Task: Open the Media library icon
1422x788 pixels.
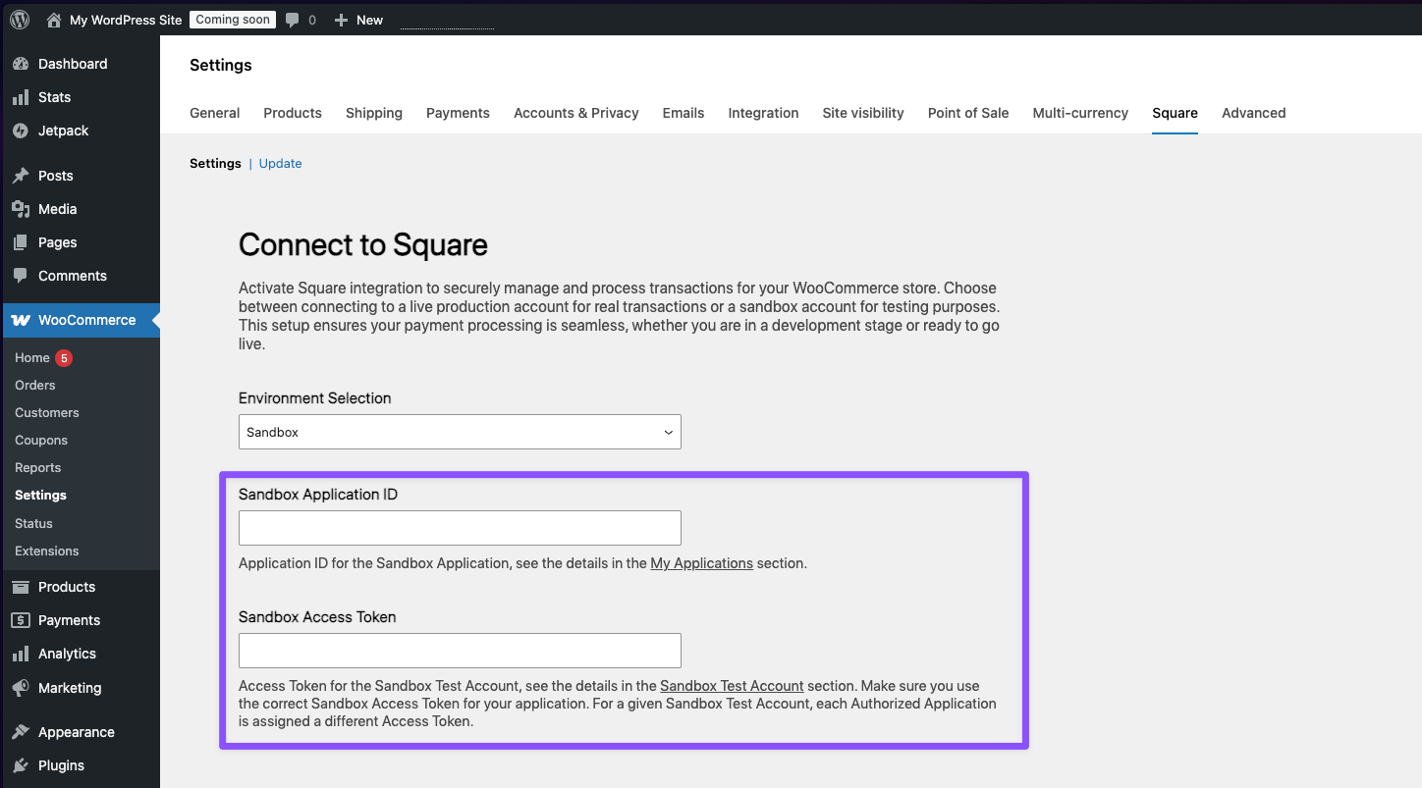Action: click(x=21, y=208)
